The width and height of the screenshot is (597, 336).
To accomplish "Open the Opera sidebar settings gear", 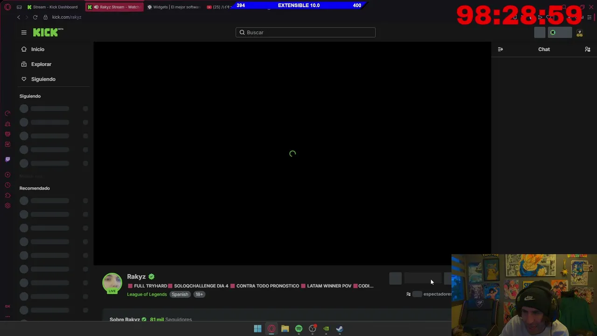I will 7,206.
